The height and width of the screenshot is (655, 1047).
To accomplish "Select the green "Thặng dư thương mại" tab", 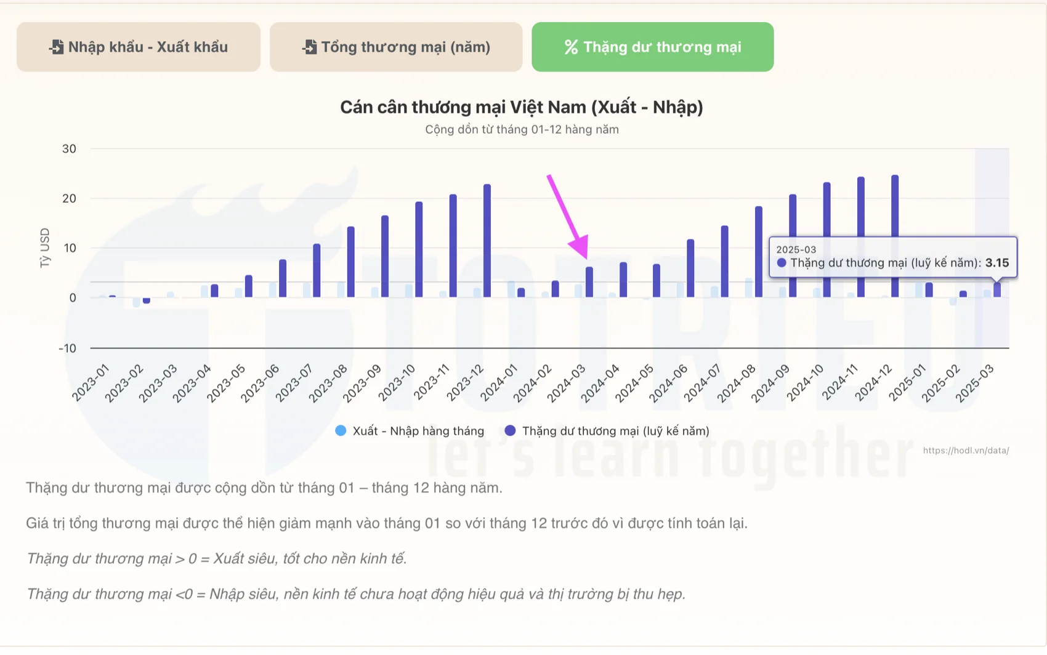I will [x=652, y=47].
